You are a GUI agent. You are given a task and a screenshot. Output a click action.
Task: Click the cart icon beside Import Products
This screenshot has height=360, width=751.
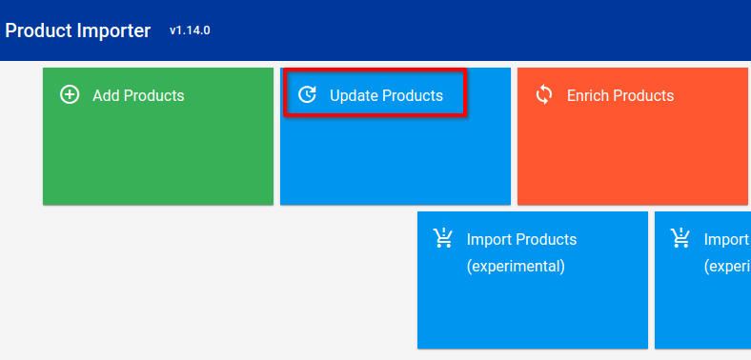pyautogui.click(x=443, y=238)
